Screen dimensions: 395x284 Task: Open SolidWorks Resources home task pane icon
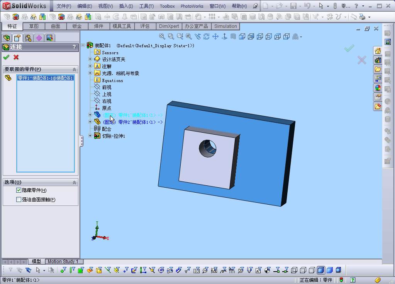[x=378, y=51]
